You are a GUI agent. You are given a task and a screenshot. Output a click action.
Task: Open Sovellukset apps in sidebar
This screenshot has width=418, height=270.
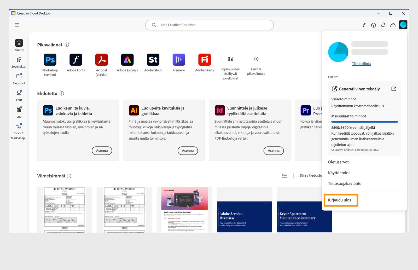click(19, 62)
